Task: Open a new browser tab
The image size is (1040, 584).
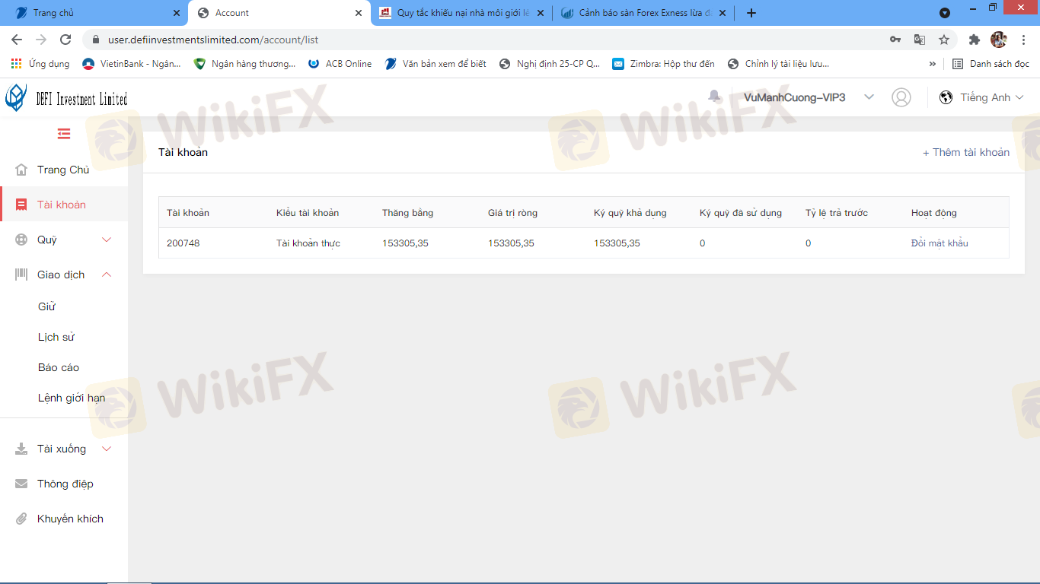Action: pyautogui.click(x=751, y=13)
